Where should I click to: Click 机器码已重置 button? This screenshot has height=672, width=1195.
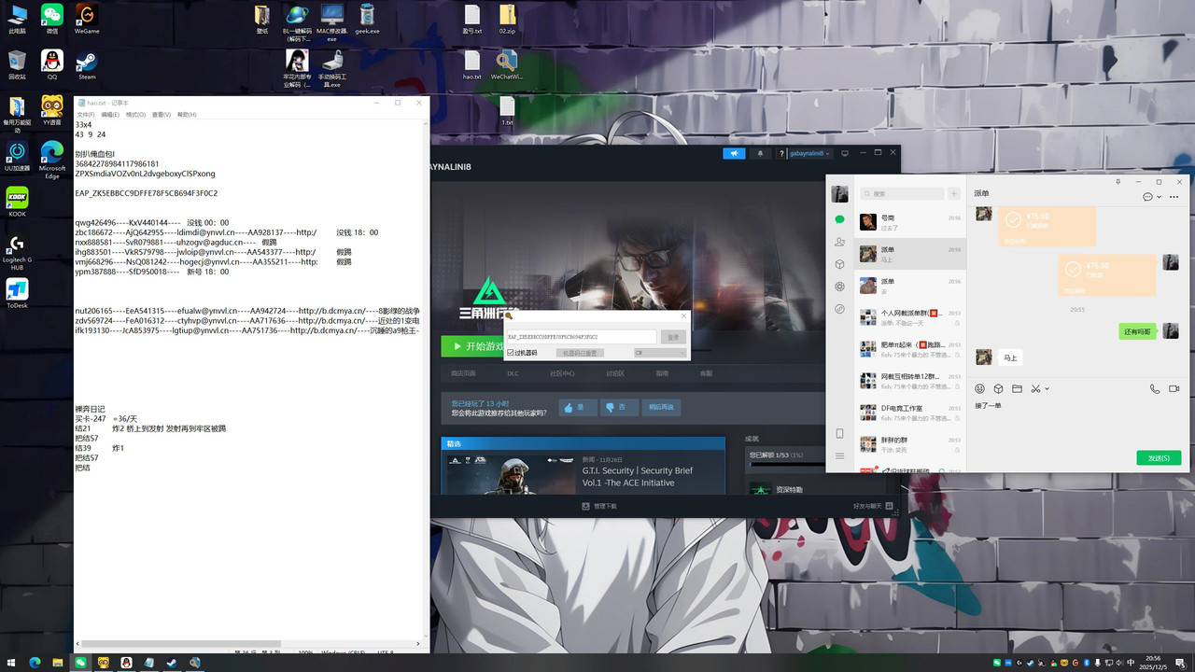[580, 353]
